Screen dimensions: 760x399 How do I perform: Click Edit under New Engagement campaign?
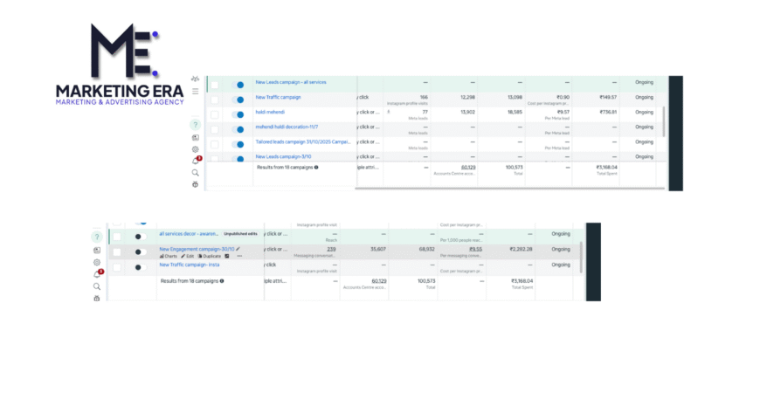(189, 256)
